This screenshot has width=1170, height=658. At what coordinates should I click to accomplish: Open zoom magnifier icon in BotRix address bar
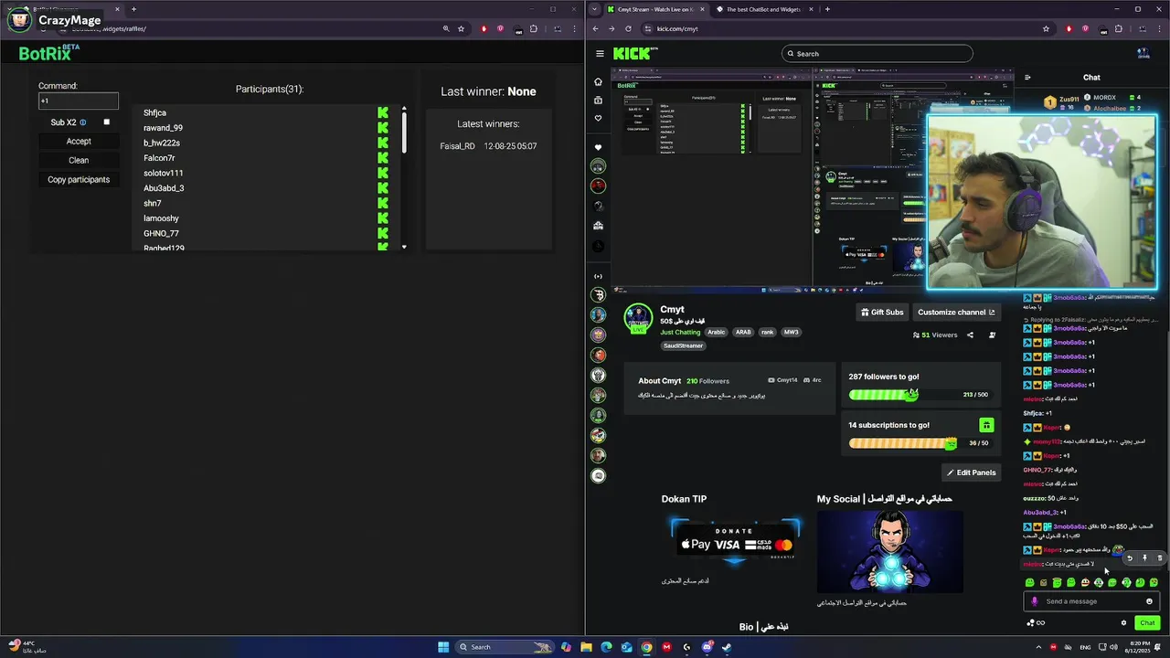click(446, 28)
